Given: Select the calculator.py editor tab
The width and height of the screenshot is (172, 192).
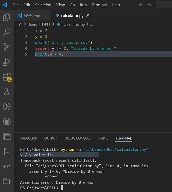Looking at the screenshot, I should [x=71, y=15].
